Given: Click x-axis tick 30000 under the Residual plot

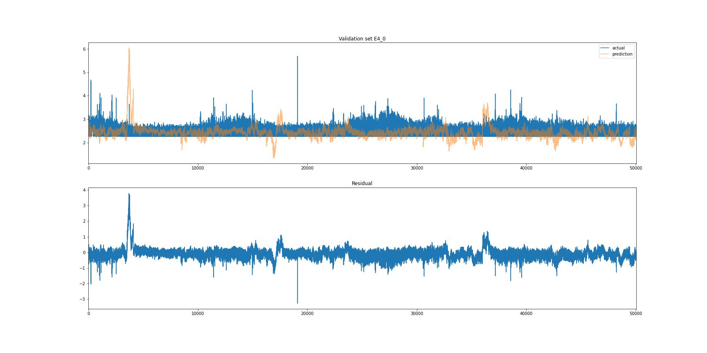Looking at the screenshot, I should click(417, 313).
